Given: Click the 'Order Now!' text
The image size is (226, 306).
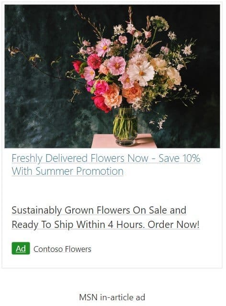Looking at the screenshot, I should click(x=173, y=225).
